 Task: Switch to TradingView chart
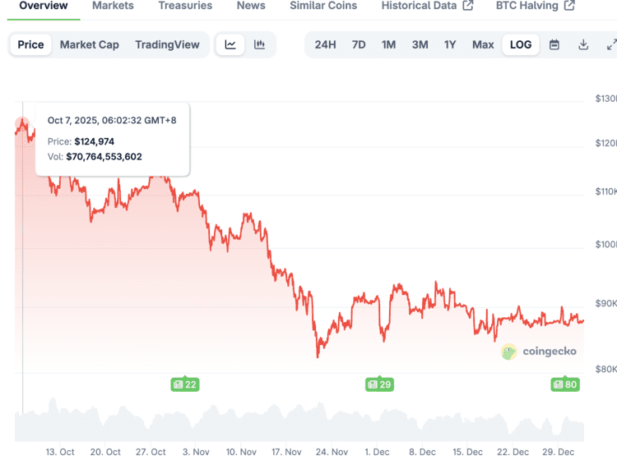167,44
